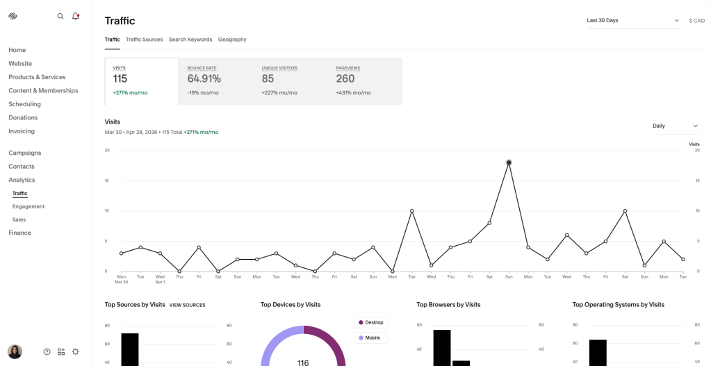Select the Bounce Rate metric card
The image size is (711, 366).
tap(215, 81)
